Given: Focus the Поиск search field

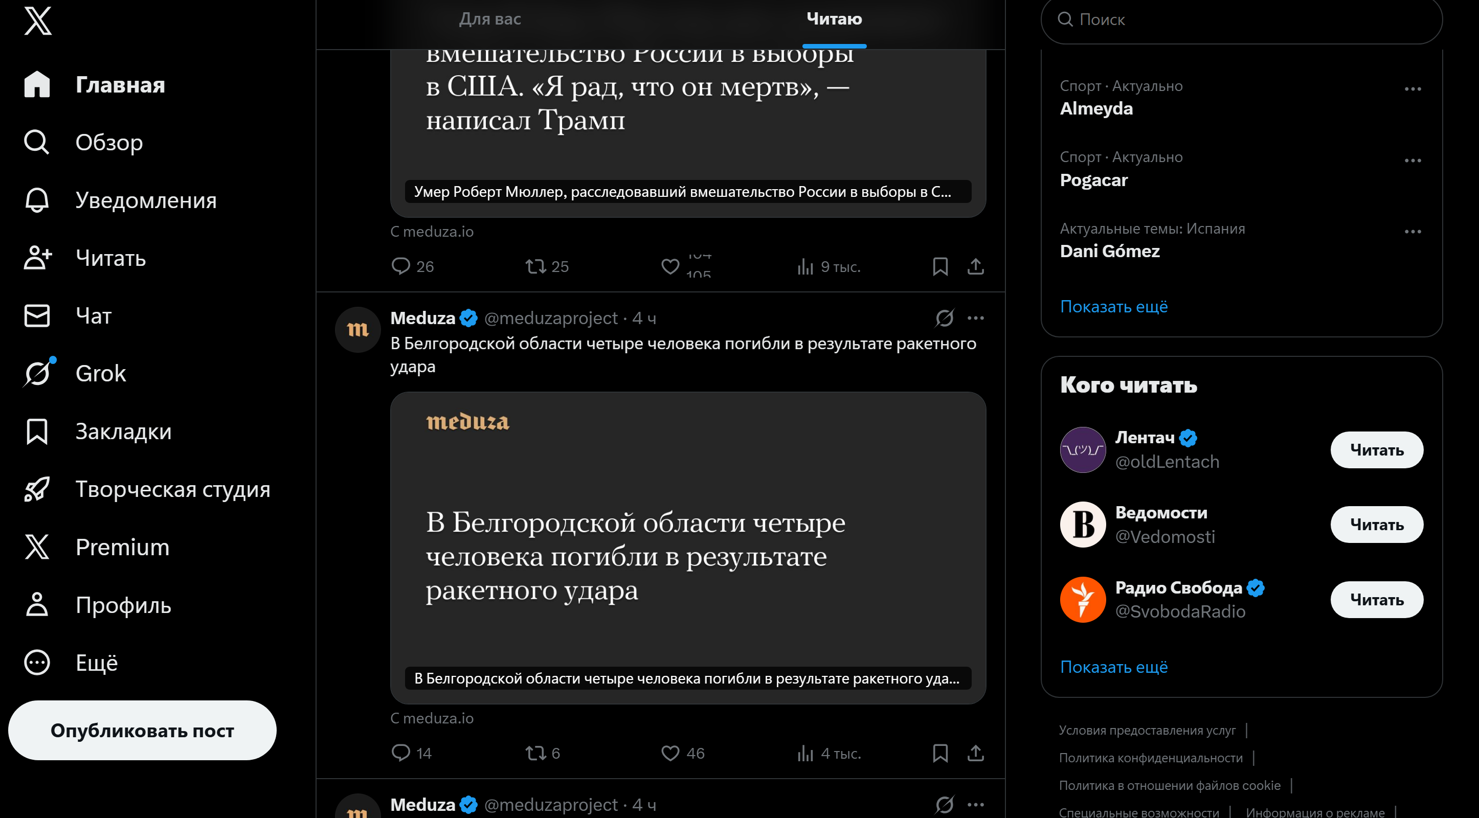Looking at the screenshot, I should 1241,19.
